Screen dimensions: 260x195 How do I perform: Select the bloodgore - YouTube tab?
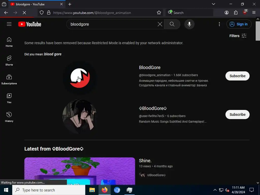[x=37, y=4]
